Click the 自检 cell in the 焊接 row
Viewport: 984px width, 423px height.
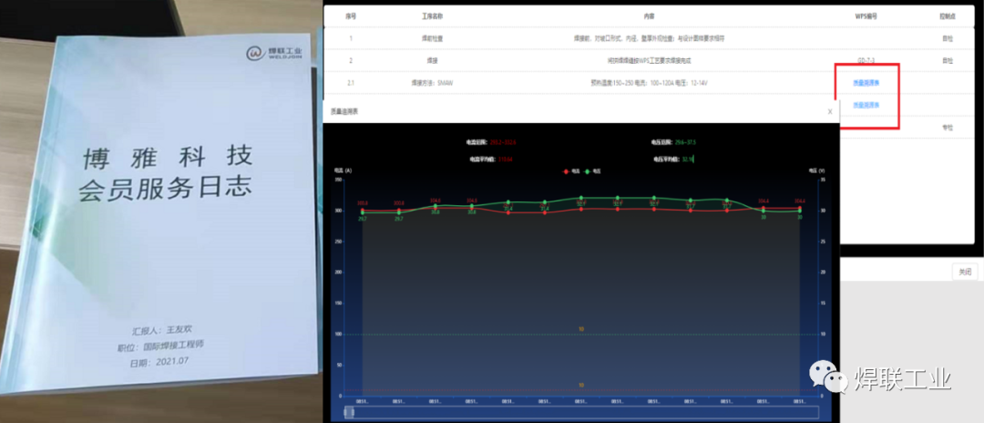[x=947, y=61]
